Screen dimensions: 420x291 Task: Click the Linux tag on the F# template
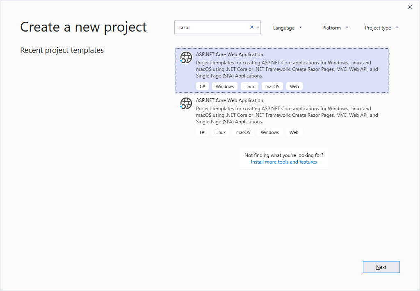[x=220, y=132]
